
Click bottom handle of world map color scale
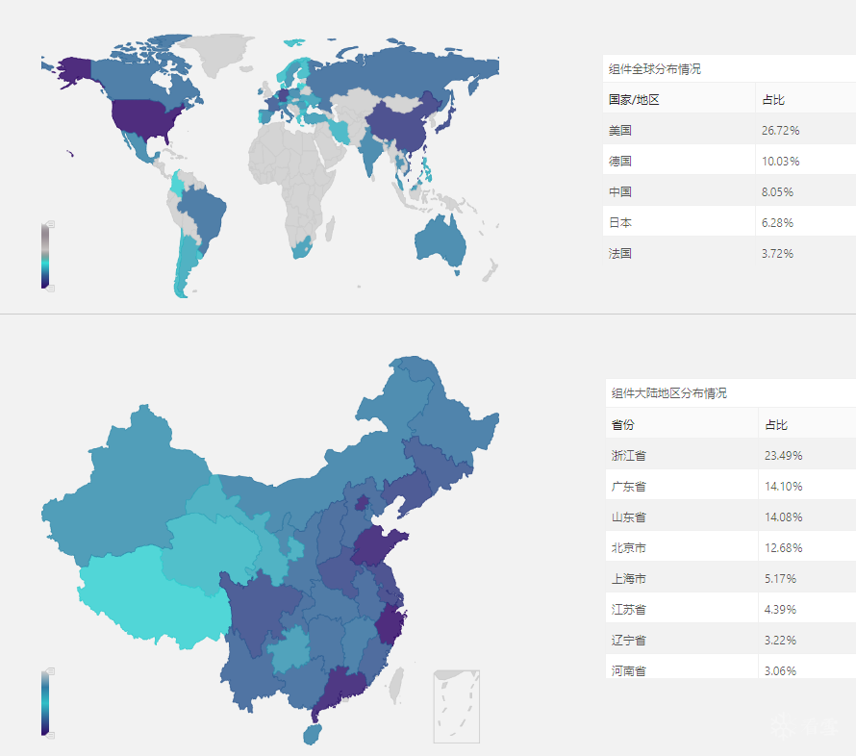pos(50,289)
